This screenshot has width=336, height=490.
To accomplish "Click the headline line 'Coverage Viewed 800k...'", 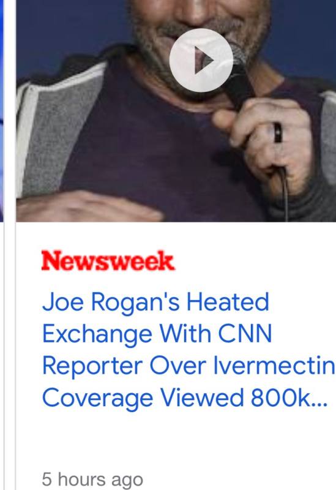I will point(185,398).
